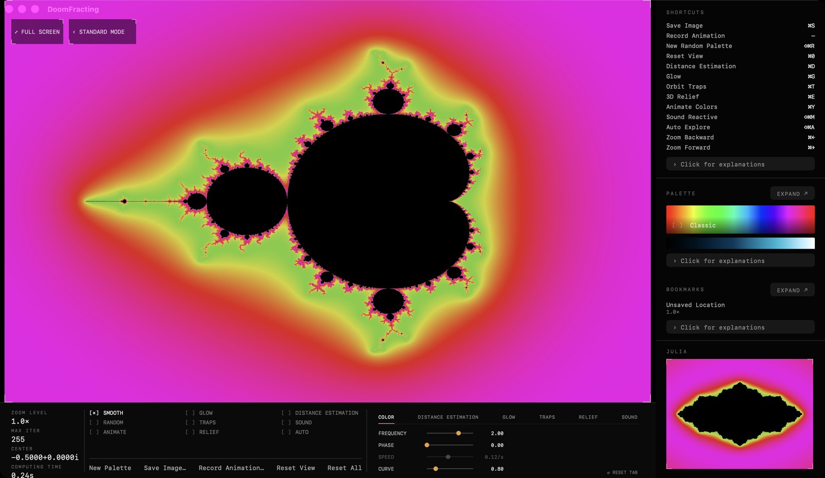Expand Shortcuts 'Click for explanations'
The image size is (825, 478).
click(740, 164)
